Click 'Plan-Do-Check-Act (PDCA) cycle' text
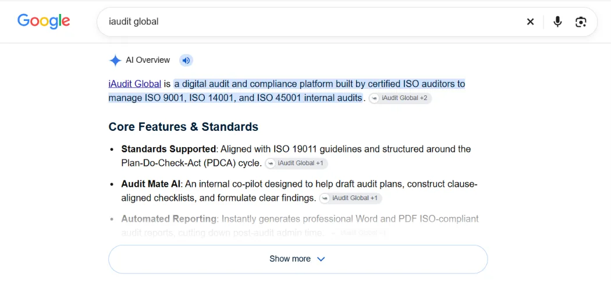611x281 pixels. (191, 163)
